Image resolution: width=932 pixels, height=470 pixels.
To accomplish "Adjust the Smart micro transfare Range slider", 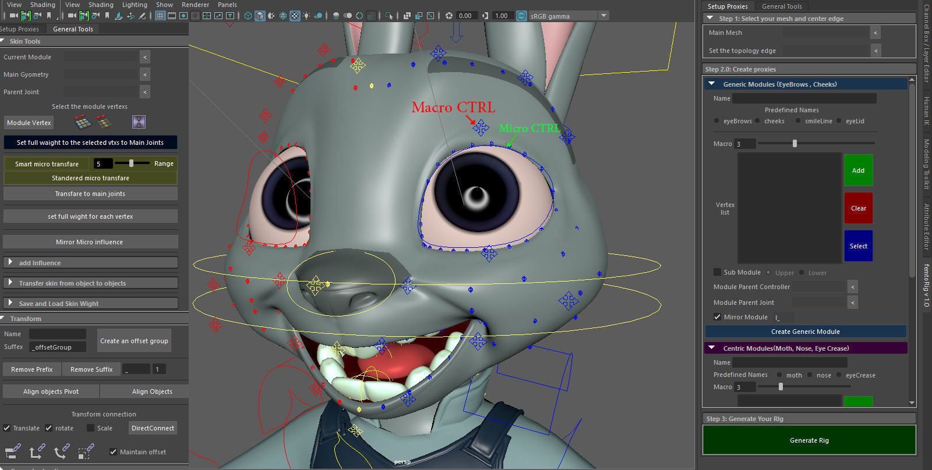I will [132, 163].
